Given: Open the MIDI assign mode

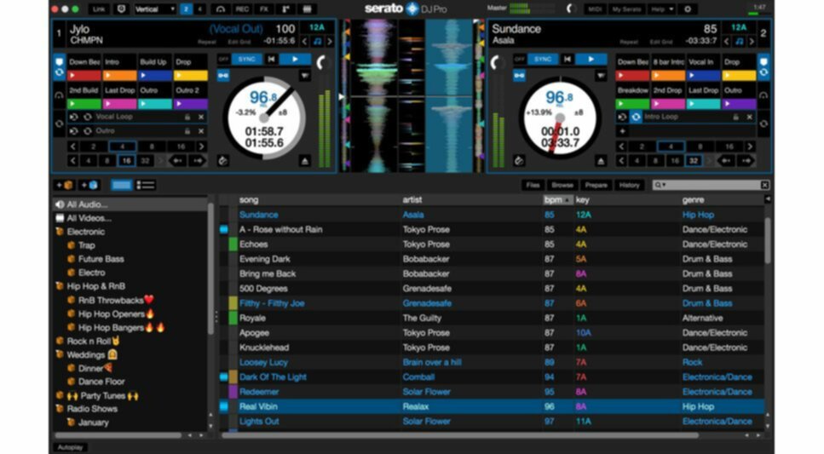Looking at the screenshot, I should pyautogui.click(x=594, y=9).
